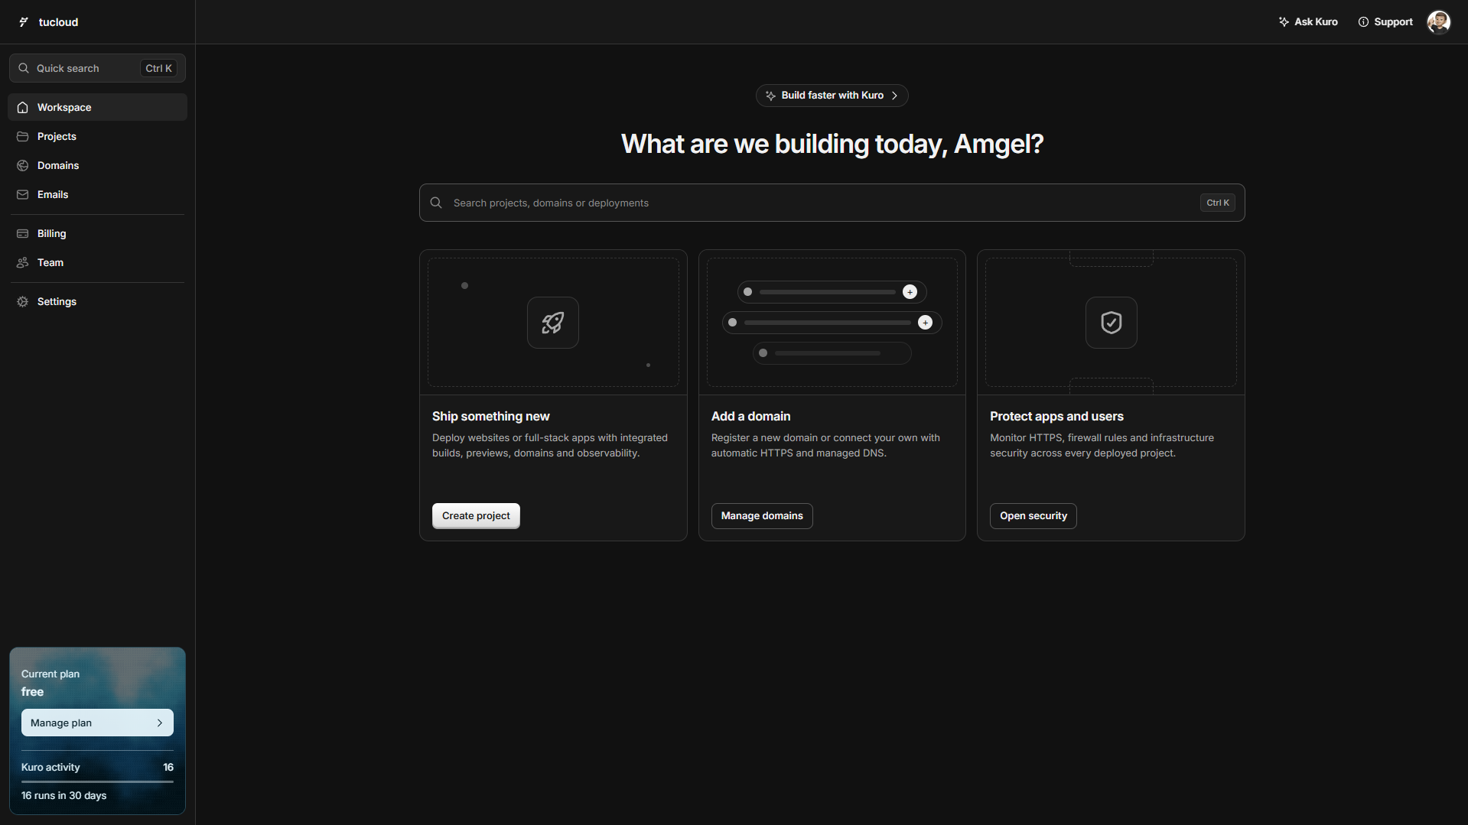Screen dimensions: 1468x825
Task: Open Team in the sidebar
Action: (97, 263)
